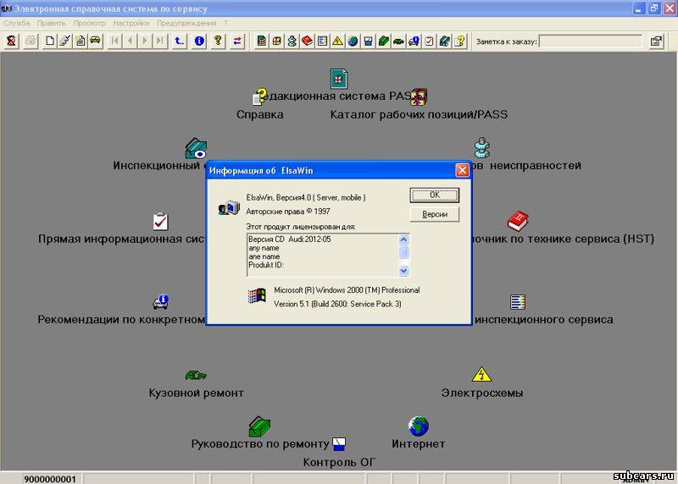Open Каталог рабочих позиций/PASS icon
This screenshot has height=484, width=678.
pyautogui.click(x=419, y=96)
